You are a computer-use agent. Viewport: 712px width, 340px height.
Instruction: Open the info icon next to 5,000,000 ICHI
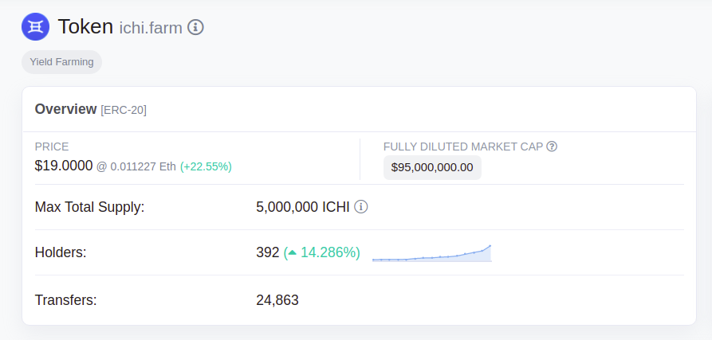tap(361, 207)
